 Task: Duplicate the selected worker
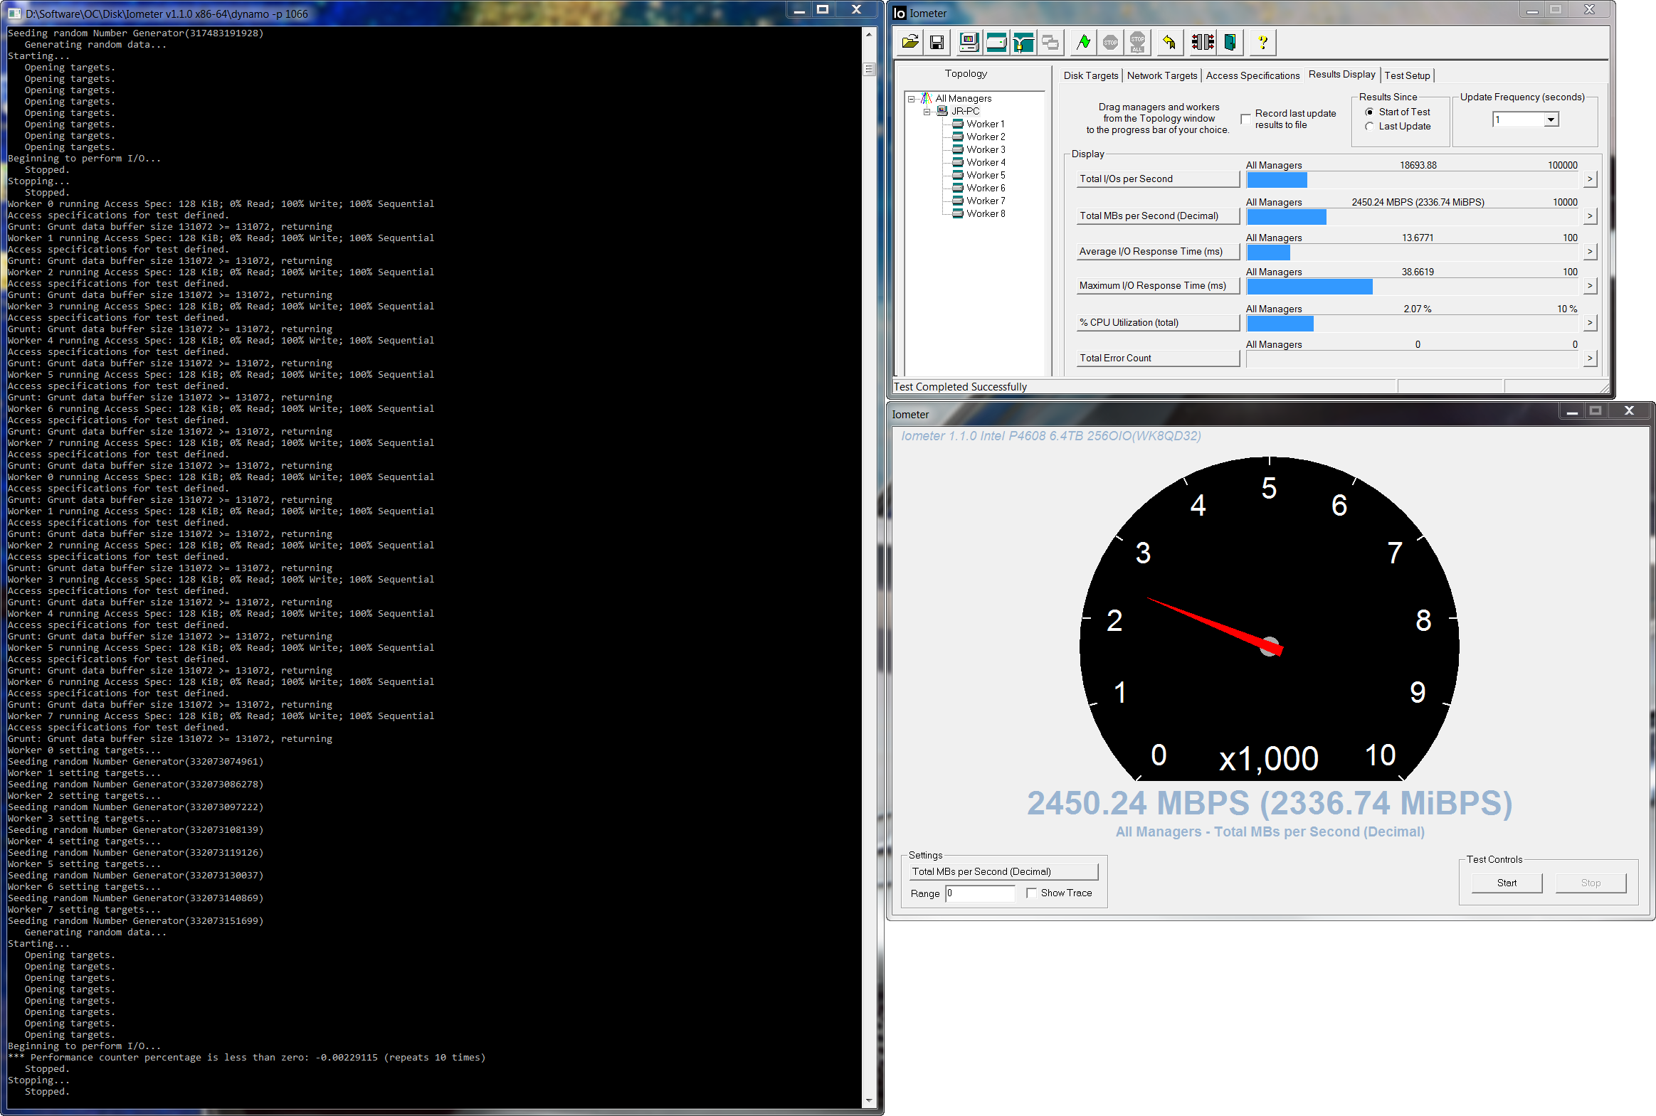[1050, 43]
